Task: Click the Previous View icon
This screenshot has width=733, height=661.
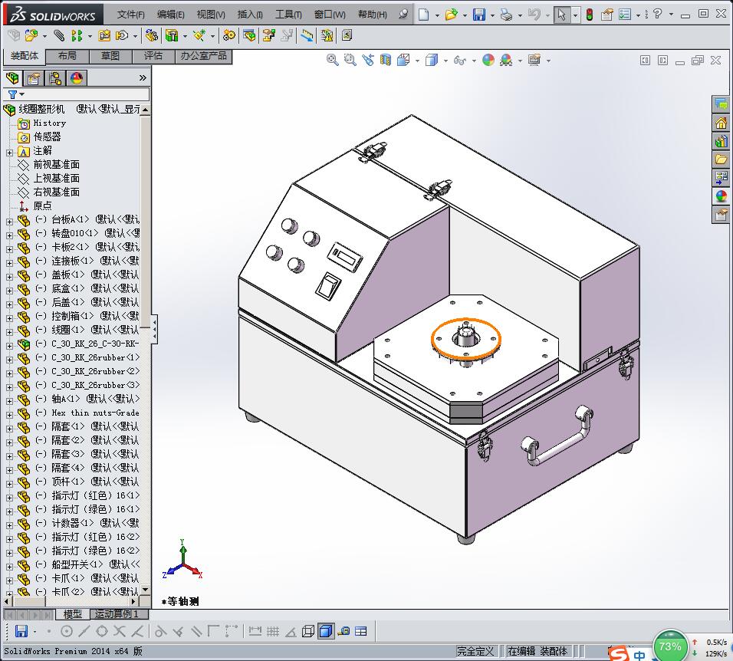Action: pyautogui.click(x=368, y=60)
